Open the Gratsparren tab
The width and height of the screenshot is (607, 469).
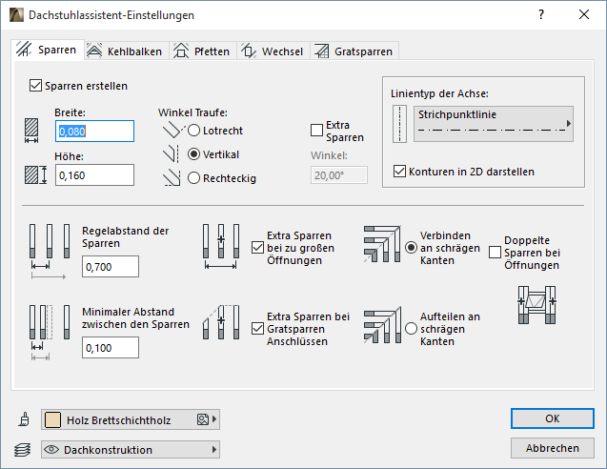tap(353, 51)
